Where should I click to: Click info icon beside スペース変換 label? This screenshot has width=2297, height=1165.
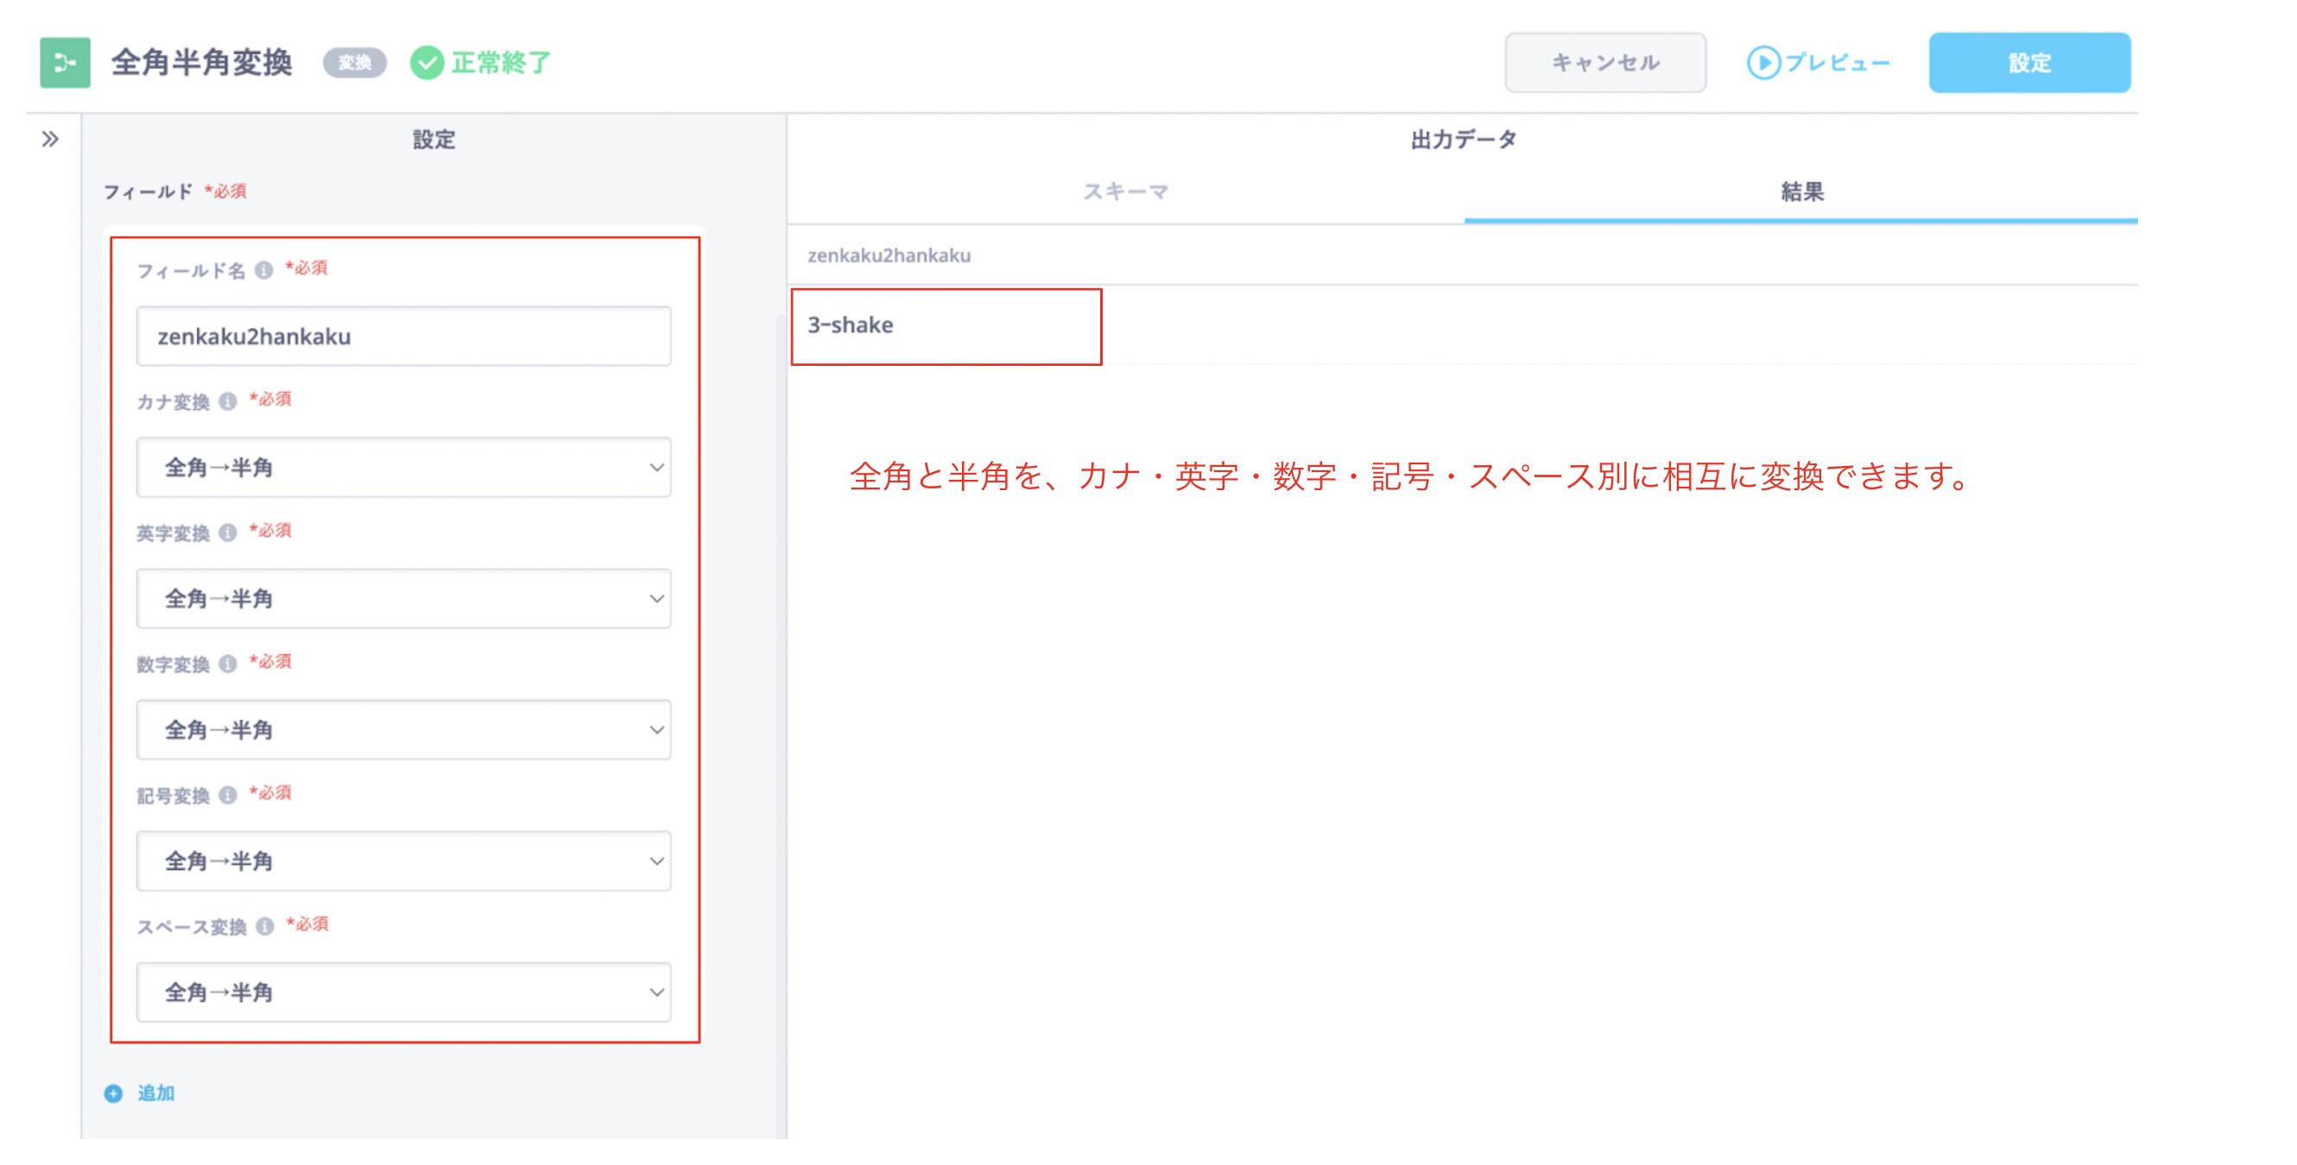tap(265, 926)
